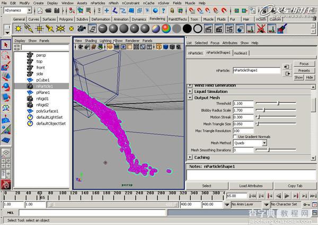The height and width of the screenshot is (225, 318).
Task: Click the red crossed-out render icon
Action: point(261,29)
